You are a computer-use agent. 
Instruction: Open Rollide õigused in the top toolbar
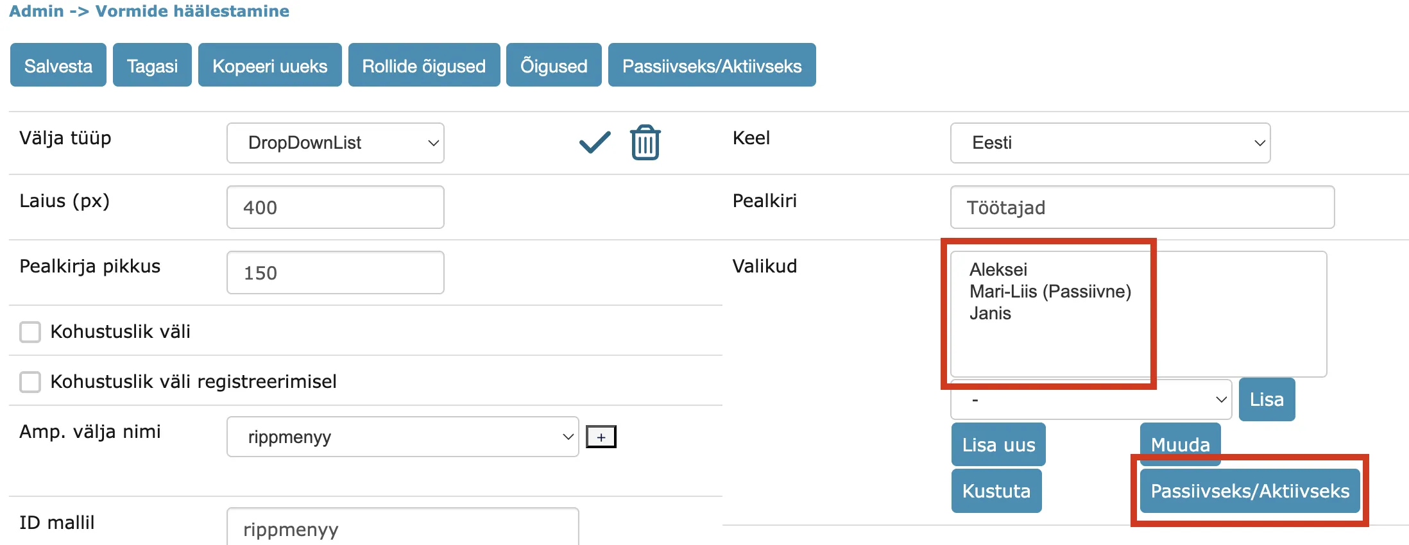[x=424, y=65]
